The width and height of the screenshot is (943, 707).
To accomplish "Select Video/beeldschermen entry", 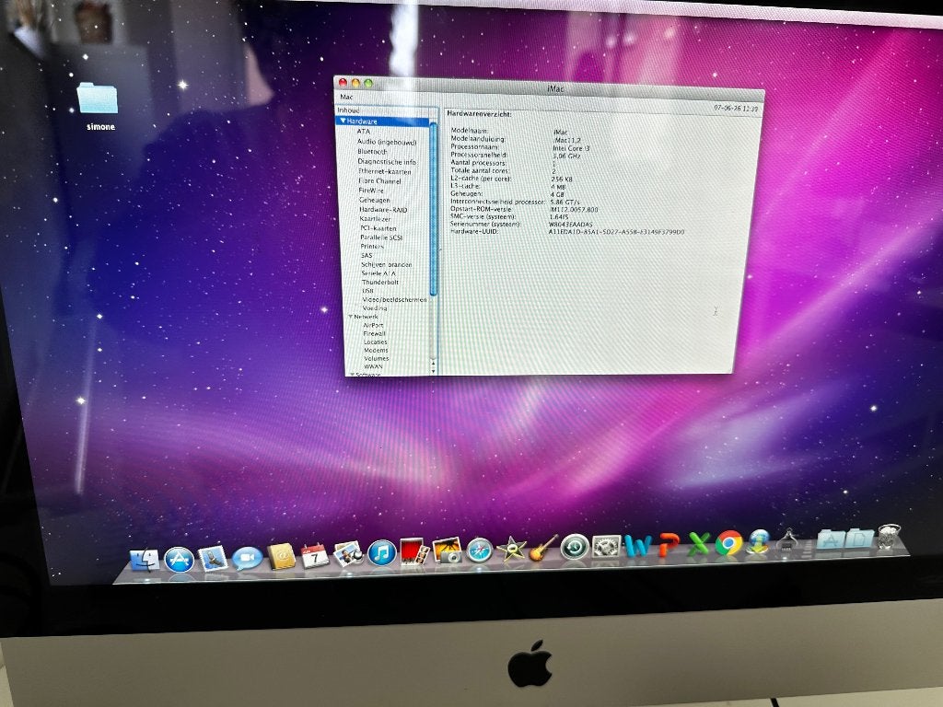I will (394, 299).
